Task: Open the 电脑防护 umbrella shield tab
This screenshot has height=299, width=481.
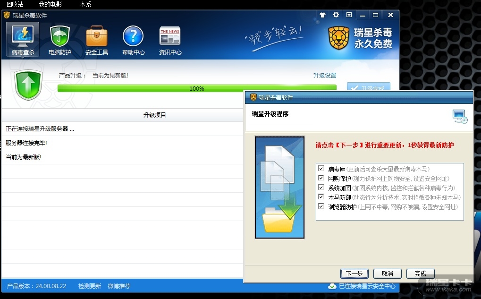Action: pyautogui.click(x=60, y=40)
